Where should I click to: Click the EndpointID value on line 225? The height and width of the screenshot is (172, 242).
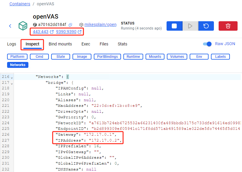pos(166,129)
